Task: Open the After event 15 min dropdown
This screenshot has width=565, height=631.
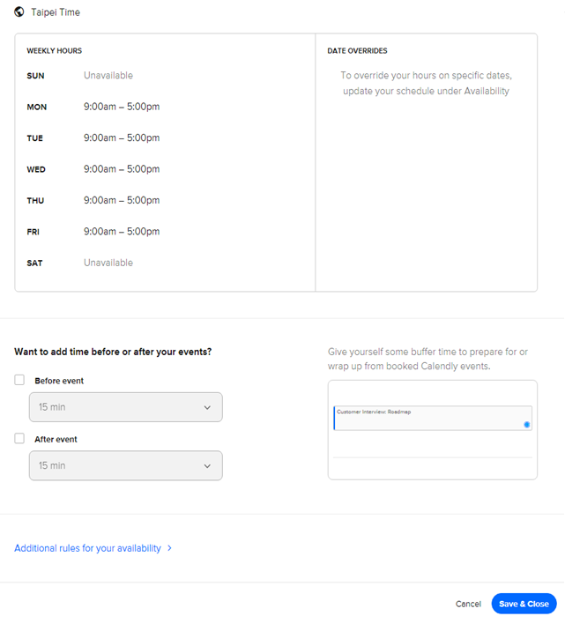Action: pos(125,465)
